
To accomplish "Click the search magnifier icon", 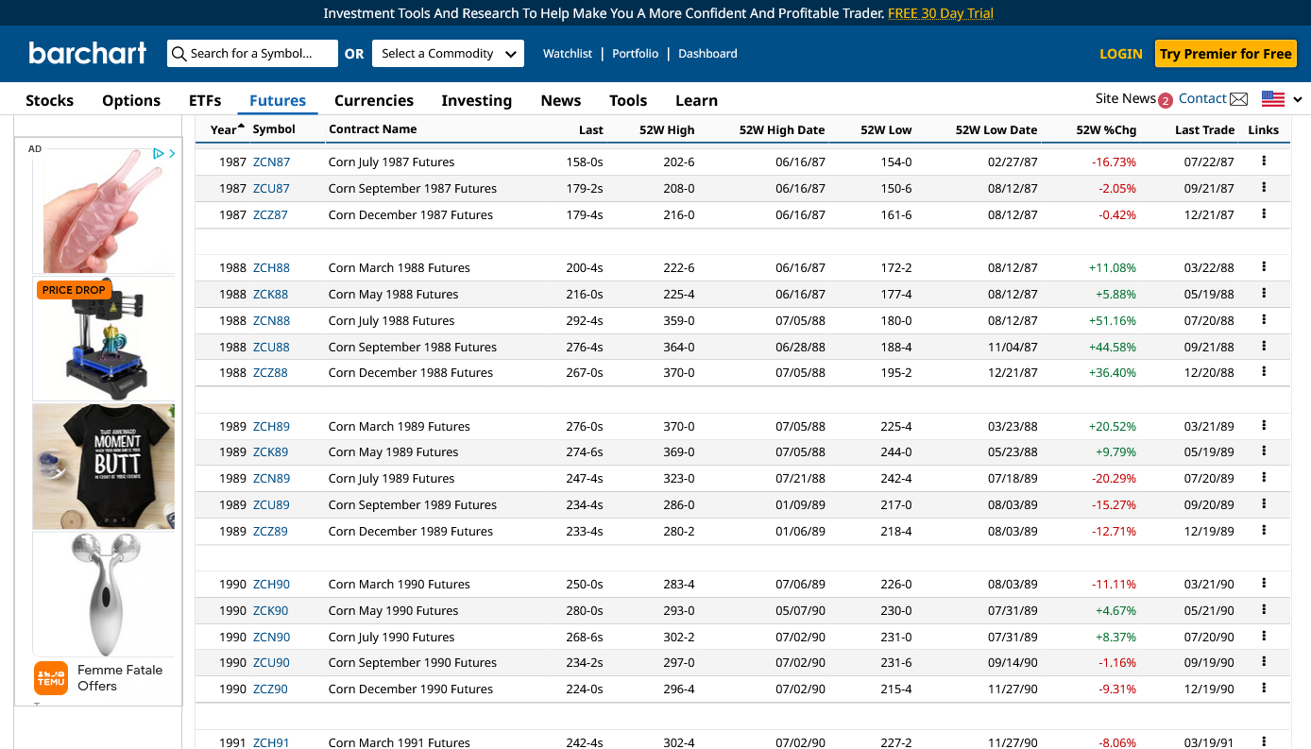I will point(179,54).
